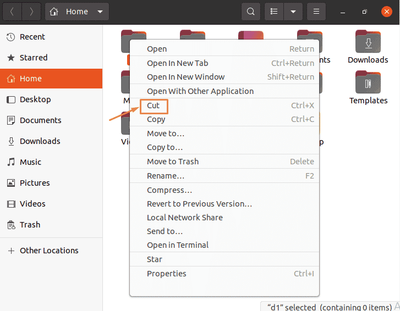The width and height of the screenshot is (400, 311).
Task: Choose Open in Terminal
Action: [x=224, y=245]
